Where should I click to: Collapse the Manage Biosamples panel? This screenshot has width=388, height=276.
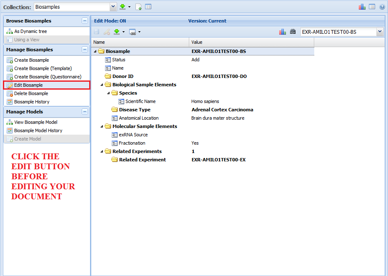85,50
